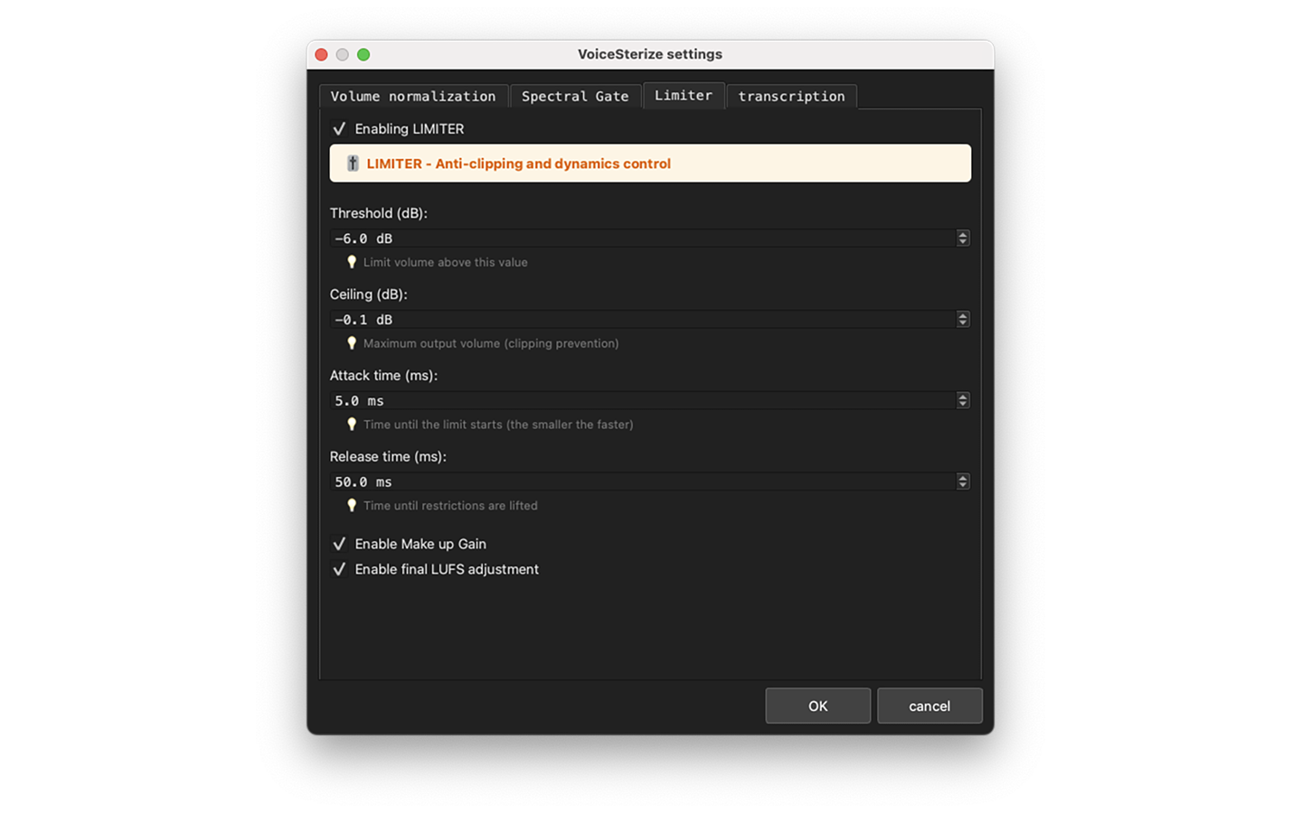This screenshot has width=1302, height=813.
Task: Decrease Release time with its stepper
Action: click(962, 485)
